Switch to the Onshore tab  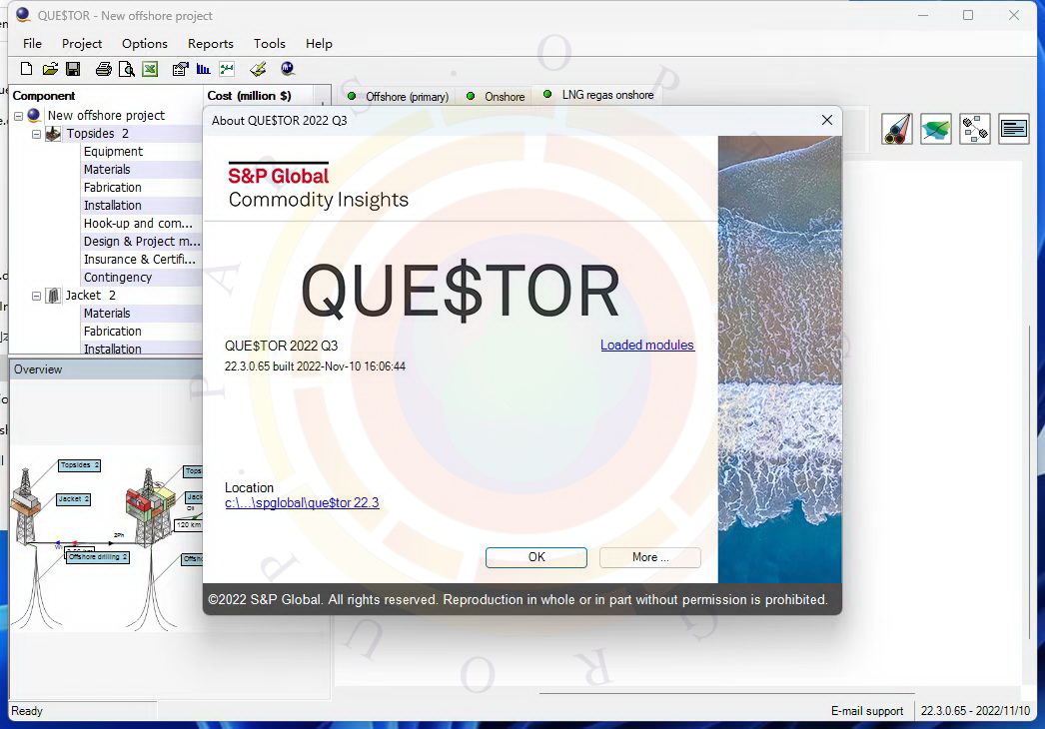pos(496,97)
